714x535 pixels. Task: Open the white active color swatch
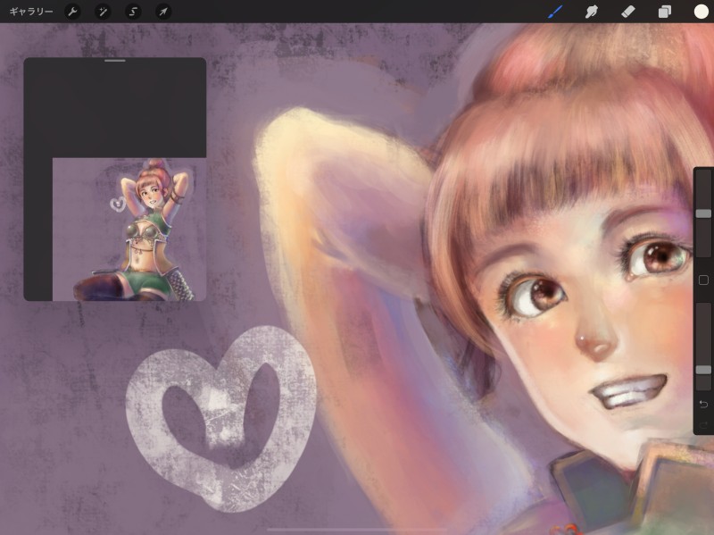[x=702, y=12]
